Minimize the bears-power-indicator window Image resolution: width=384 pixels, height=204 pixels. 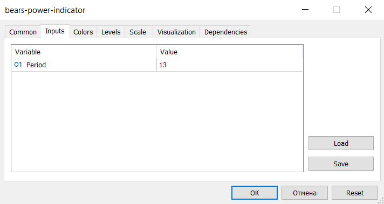point(305,10)
